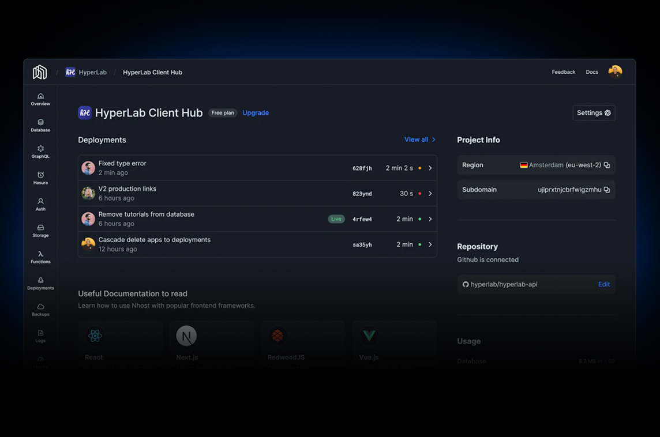Click the '2 min 2 s' duration text
660x437 pixels.
[x=399, y=168]
